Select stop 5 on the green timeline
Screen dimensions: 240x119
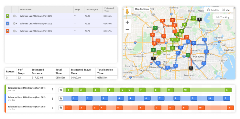tap(123, 90)
